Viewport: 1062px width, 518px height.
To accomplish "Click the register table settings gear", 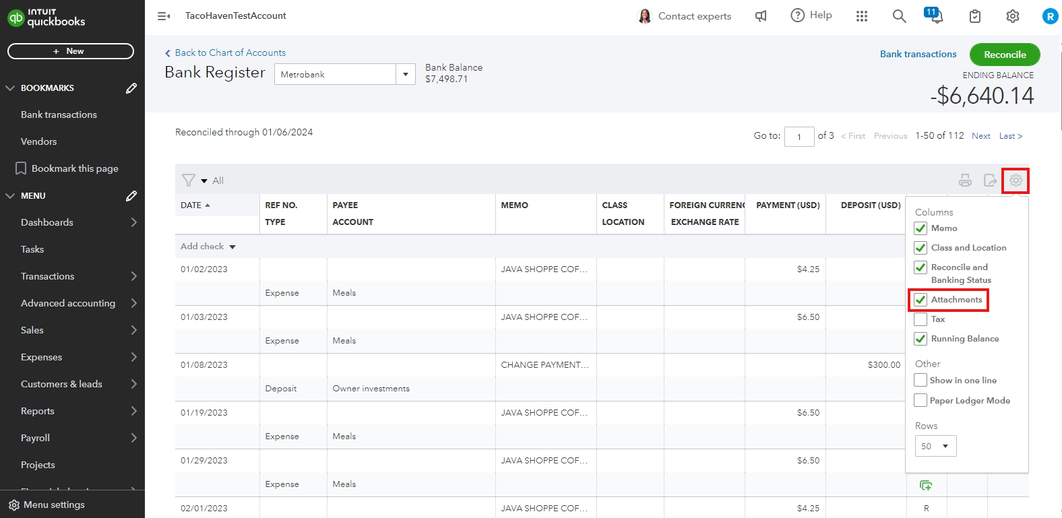I will tap(1016, 180).
